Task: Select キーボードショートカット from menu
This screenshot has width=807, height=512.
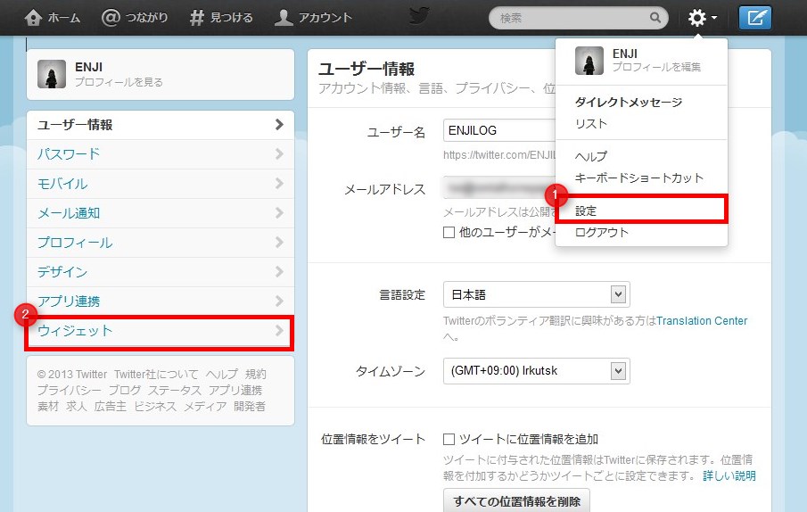Action: [638, 178]
